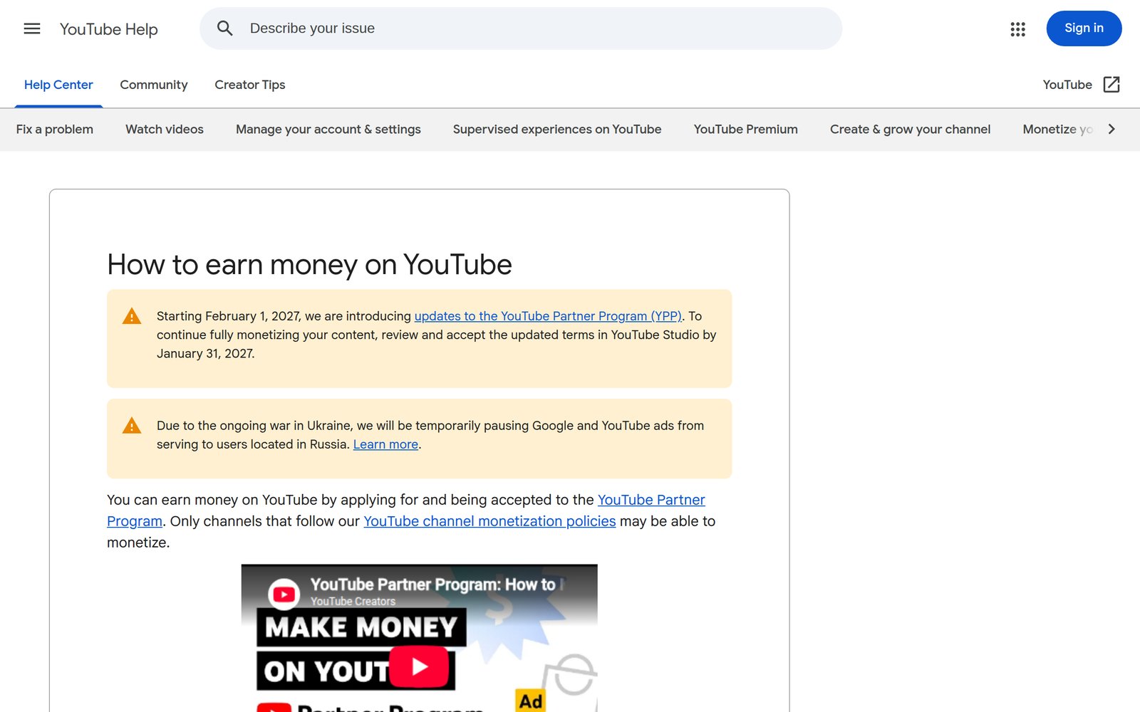The height and width of the screenshot is (712, 1140).
Task: Open the Creator Tips tab
Action: tap(250, 85)
